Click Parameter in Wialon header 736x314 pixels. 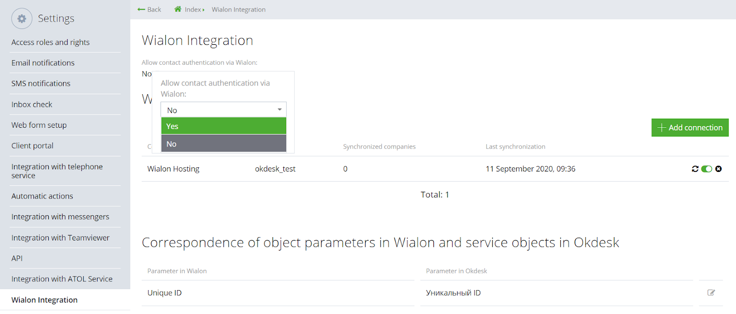pos(177,271)
